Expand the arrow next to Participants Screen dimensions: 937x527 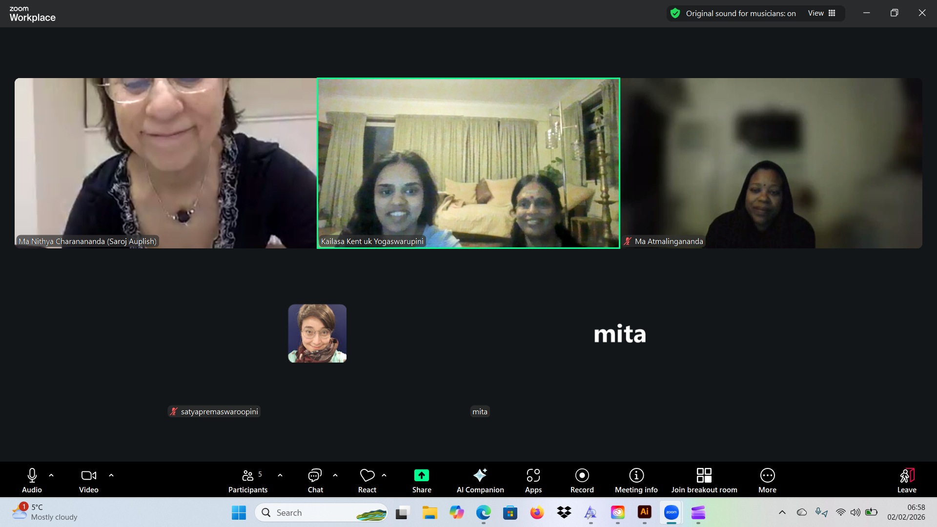[x=280, y=475]
